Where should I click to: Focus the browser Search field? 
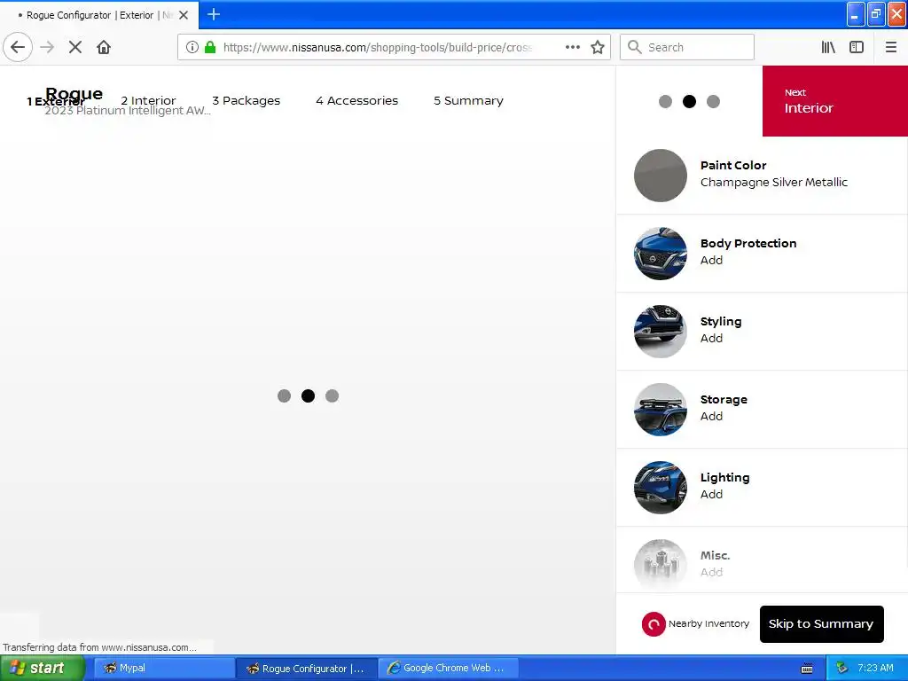click(x=687, y=47)
